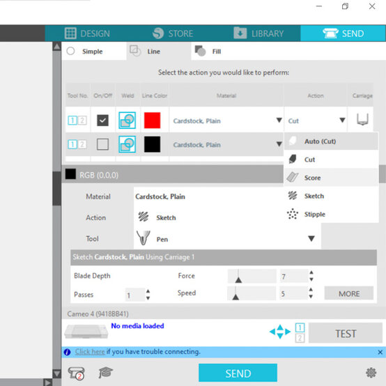Choose Score from the action list
The image size is (386, 386).
click(x=331, y=178)
